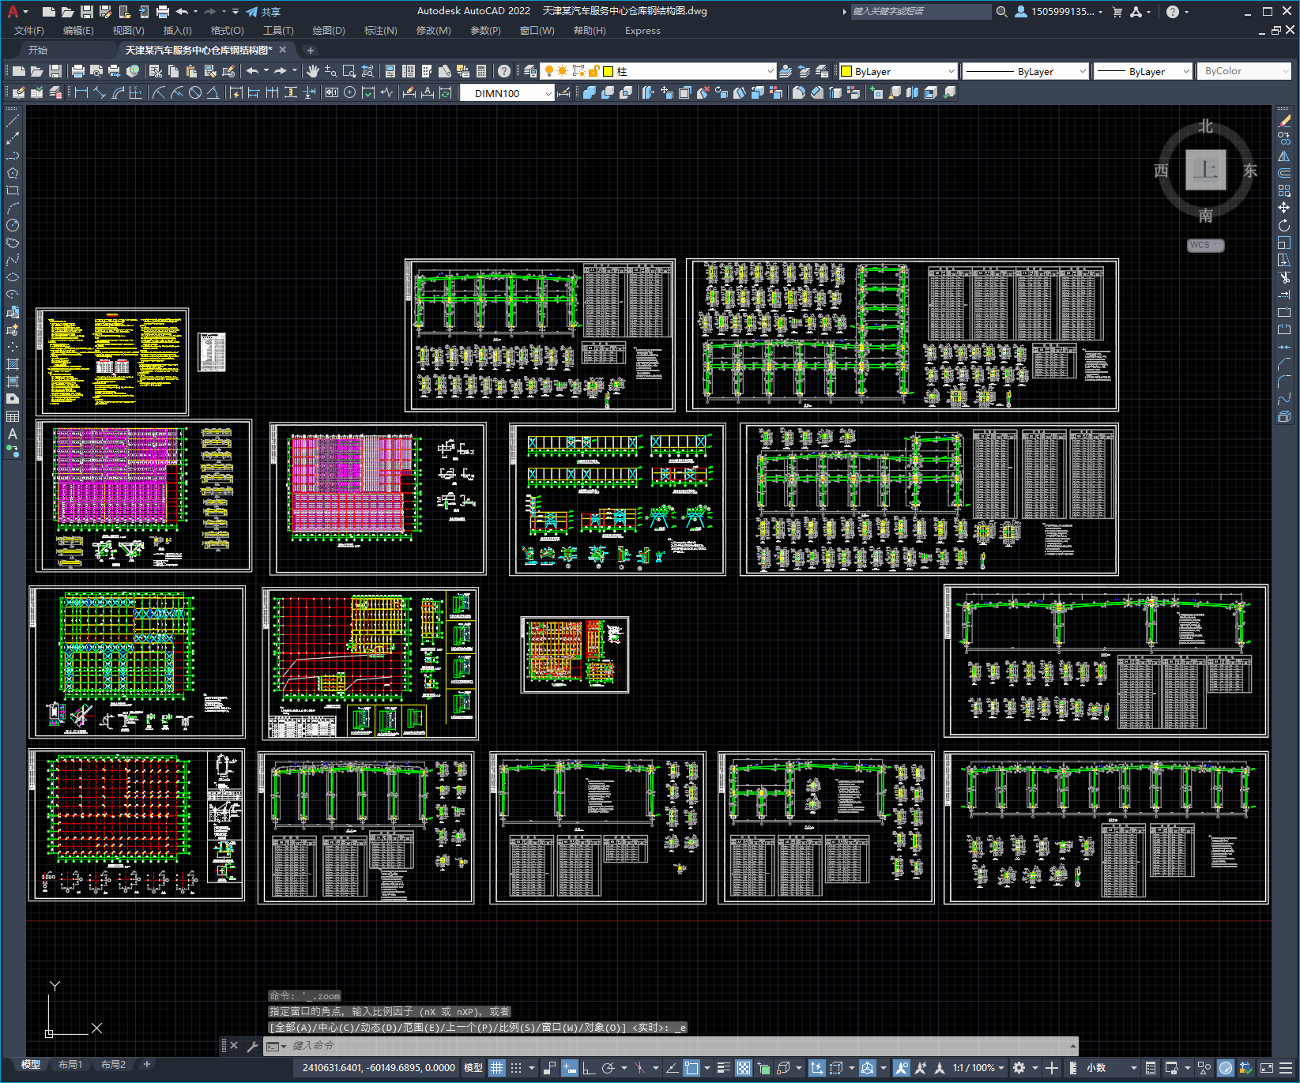Select the Linear dimension tool
The image size is (1300, 1083).
(81, 92)
